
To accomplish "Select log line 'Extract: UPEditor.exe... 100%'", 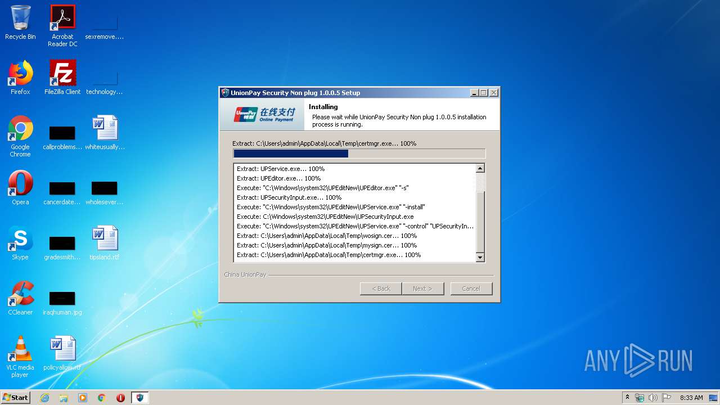I will [x=278, y=178].
